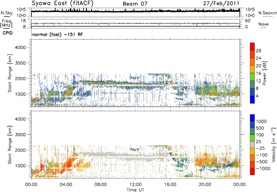Click the '28' tick on Power colorbar
The width and height of the screenshot is (277, 192).
click(x=258, y=51)
